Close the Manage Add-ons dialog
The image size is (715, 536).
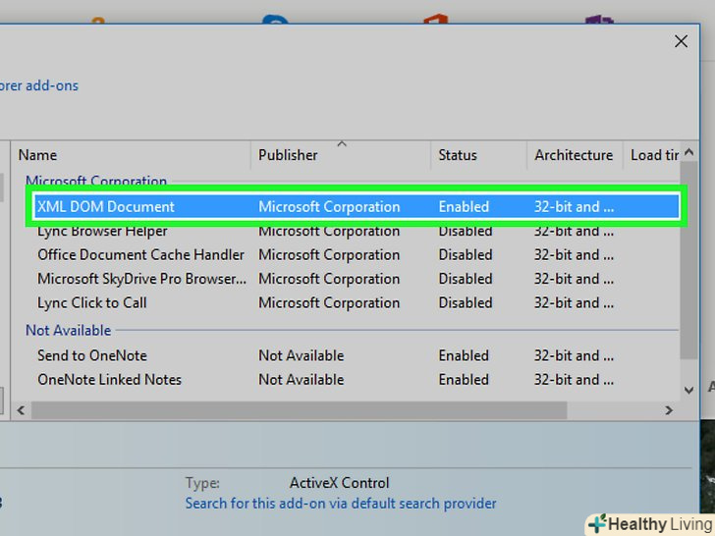pyautogui.click(x=681, y=41)
